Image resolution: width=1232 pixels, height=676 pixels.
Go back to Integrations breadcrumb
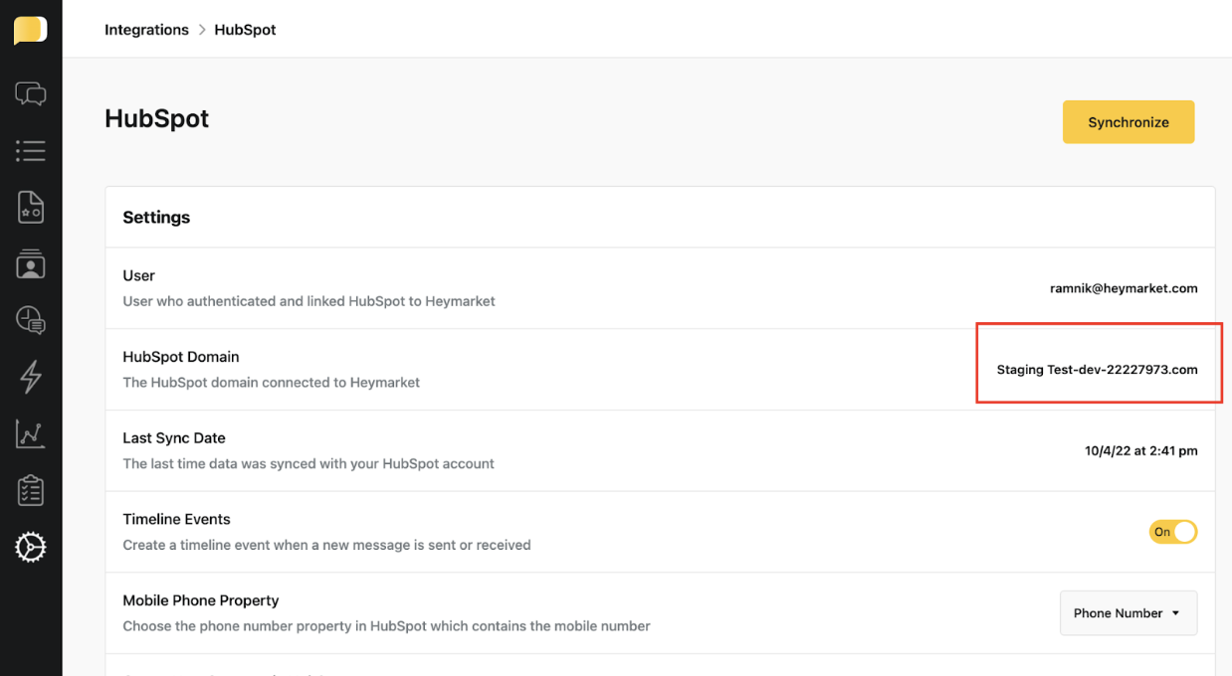[x=146, y=30]
